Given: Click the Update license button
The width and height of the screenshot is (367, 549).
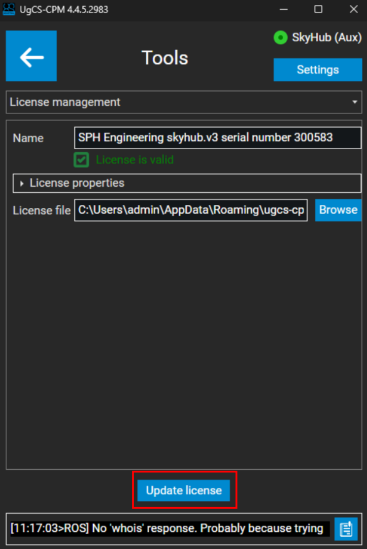Looking at the screenshot, I should pos(184,490).
